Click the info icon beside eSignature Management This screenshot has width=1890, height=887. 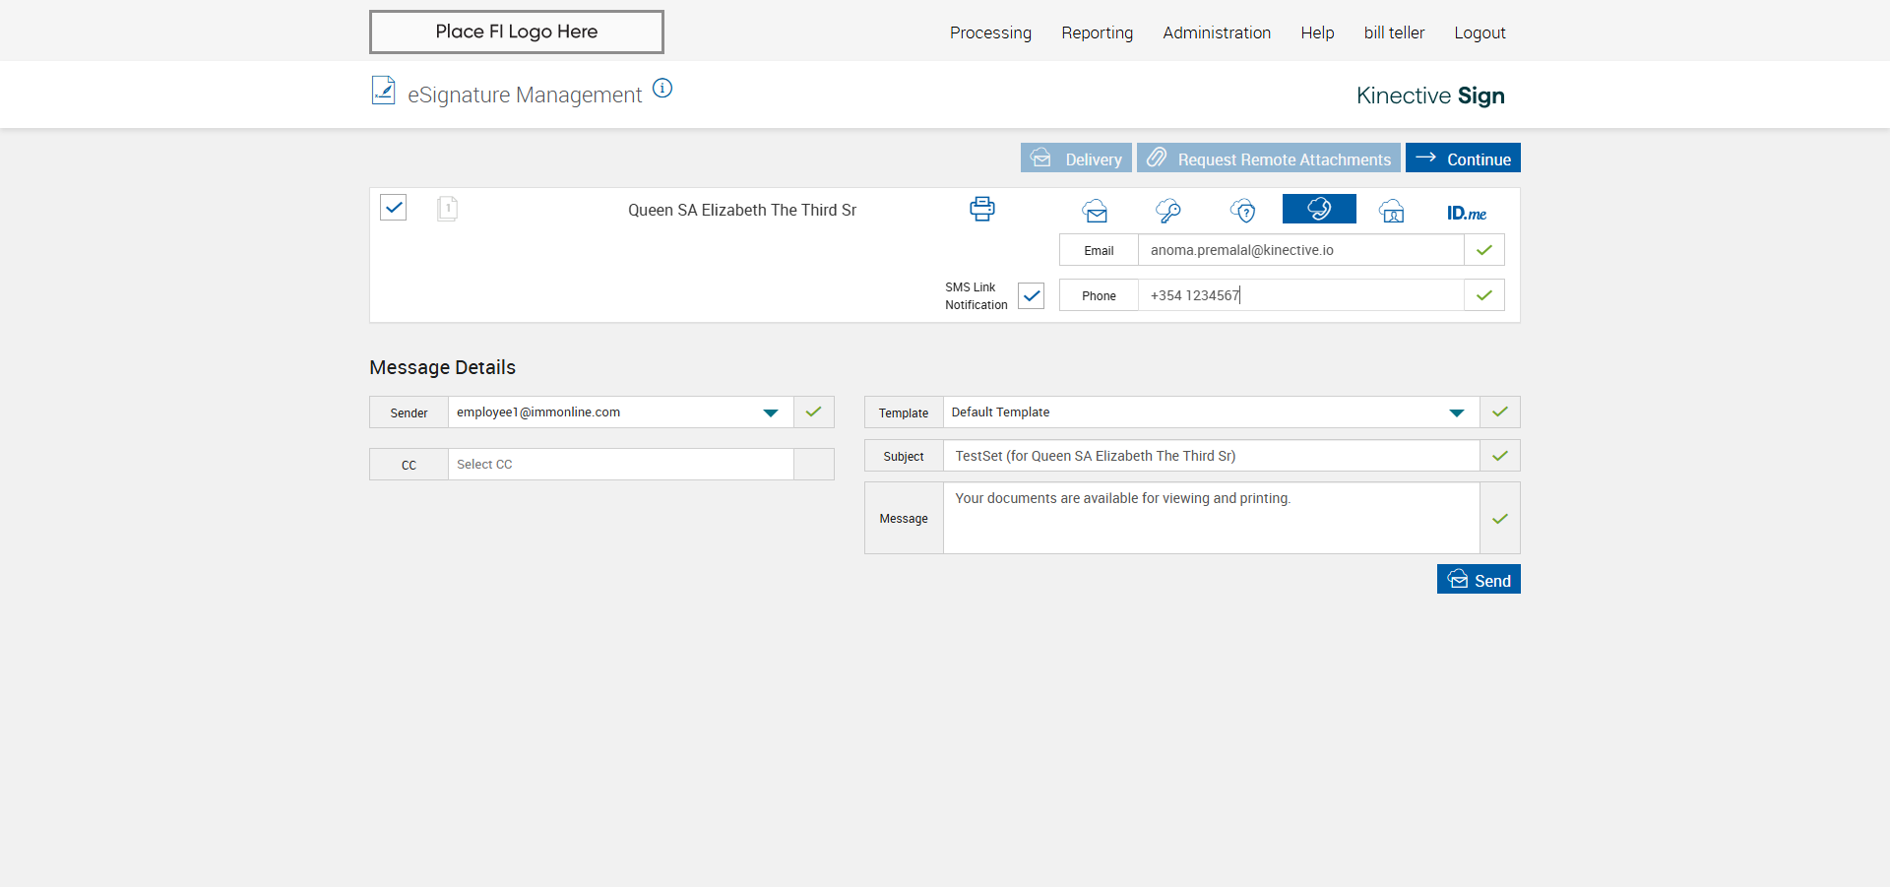tap(662, 89)
